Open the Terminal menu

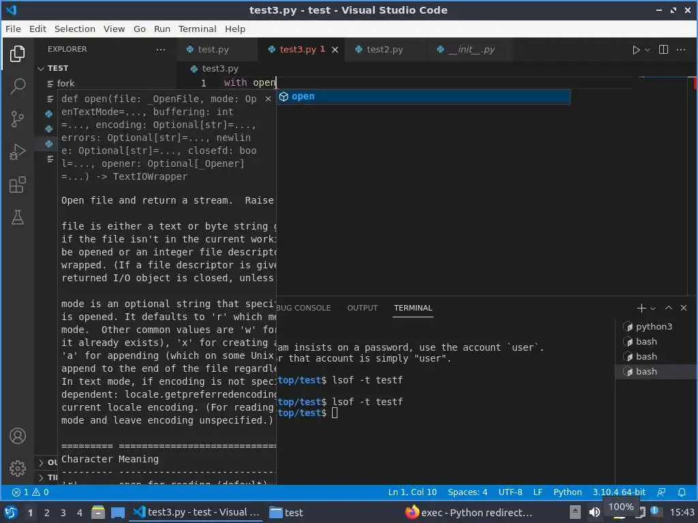(x=197, y=29)
